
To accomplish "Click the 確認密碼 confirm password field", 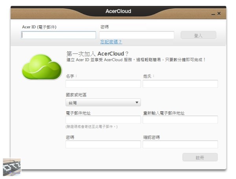I will click(x=180, y=144).
